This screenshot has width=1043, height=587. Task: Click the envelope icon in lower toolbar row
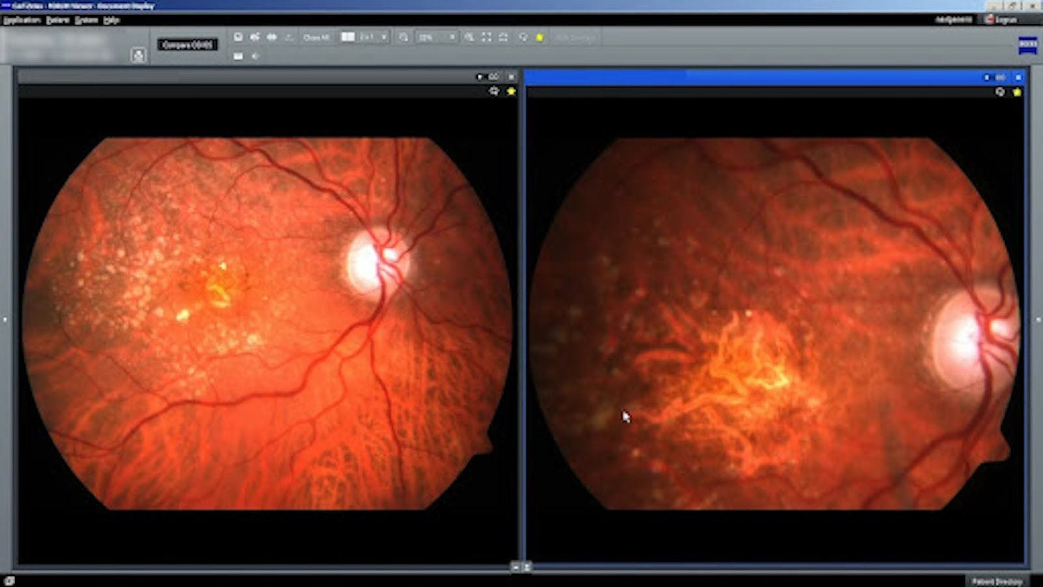(x=239, y=56)
